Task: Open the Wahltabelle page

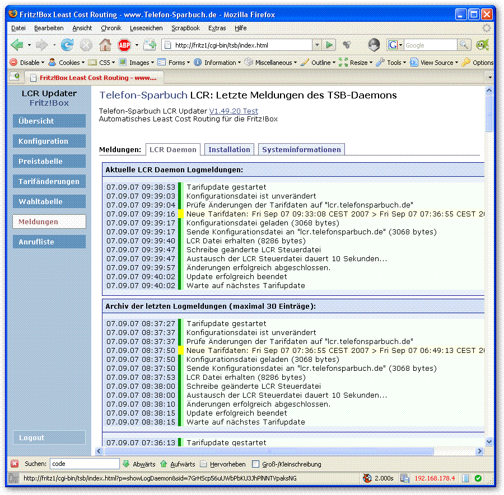Action: click(49, 201)
